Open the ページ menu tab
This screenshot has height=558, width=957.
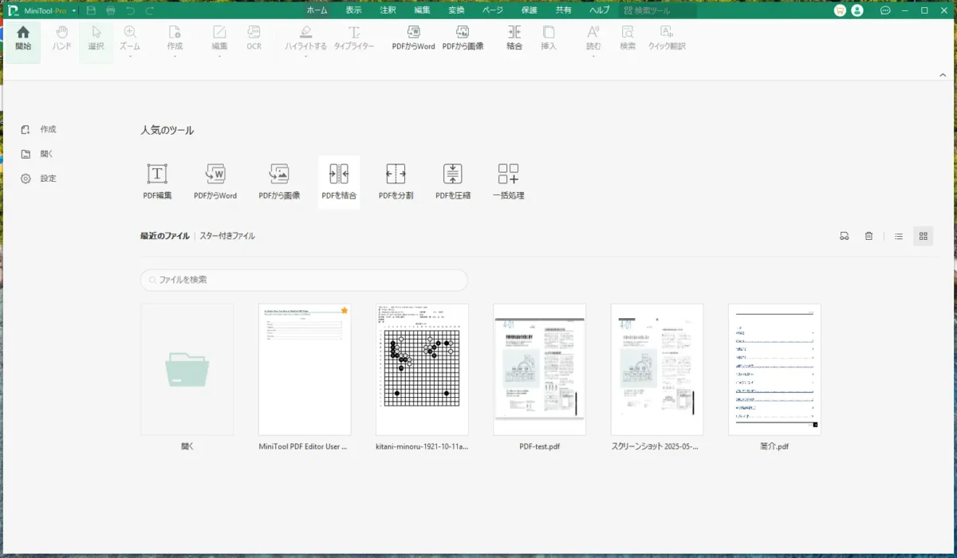[493, 10]
